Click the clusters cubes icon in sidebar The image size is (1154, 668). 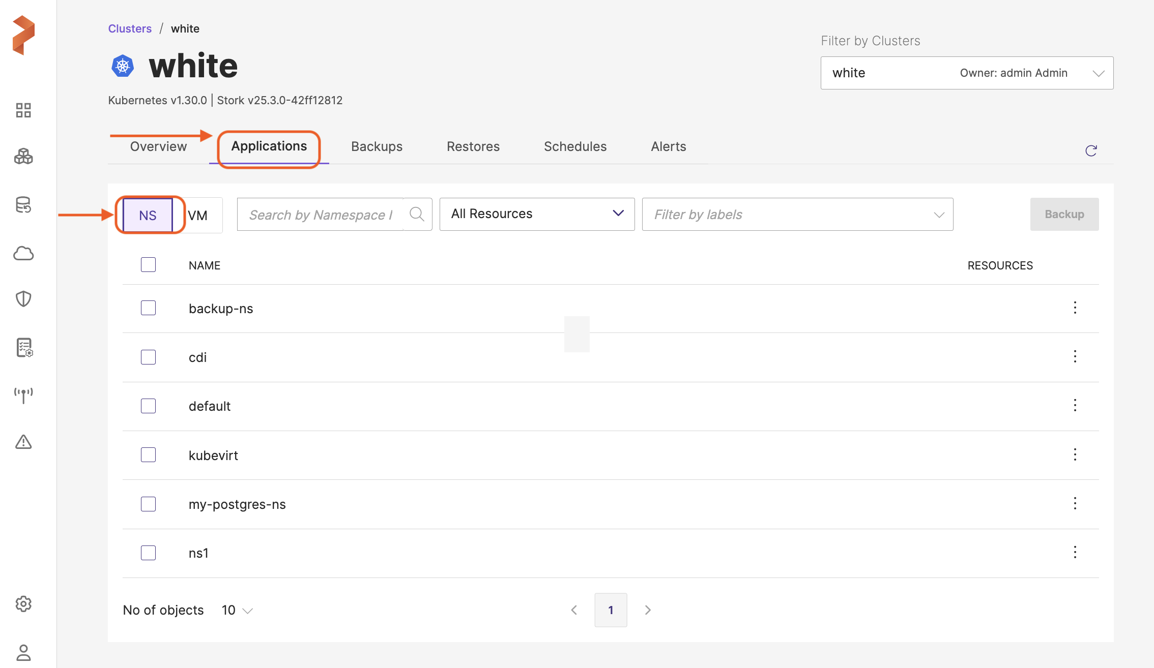click(x=23, y=157)
